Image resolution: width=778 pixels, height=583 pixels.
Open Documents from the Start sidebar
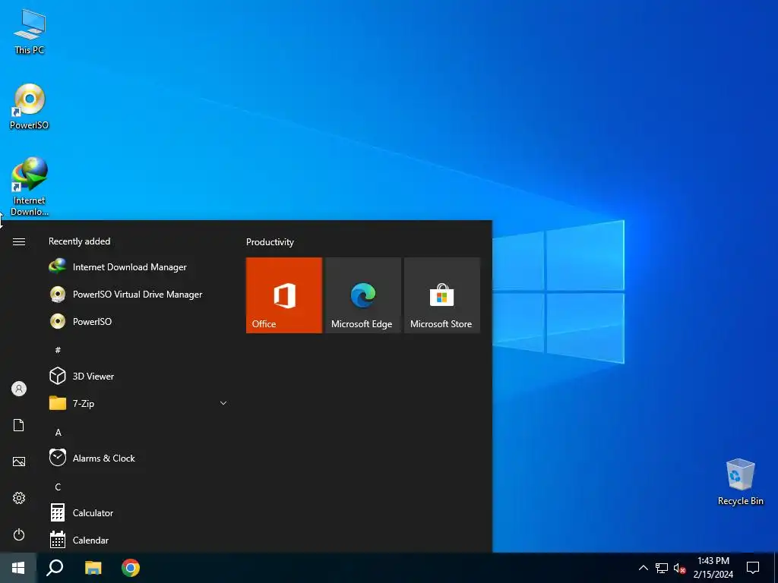point(19,425)
